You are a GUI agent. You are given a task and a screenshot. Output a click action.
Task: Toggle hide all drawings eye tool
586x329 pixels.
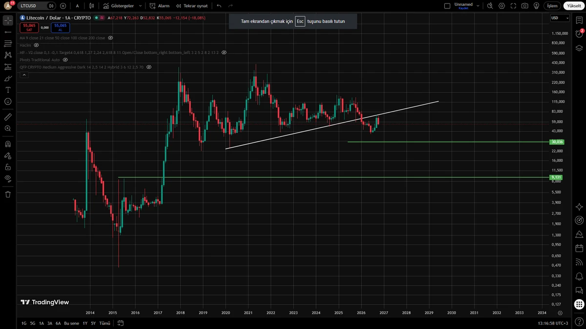(x=8, y=178)
